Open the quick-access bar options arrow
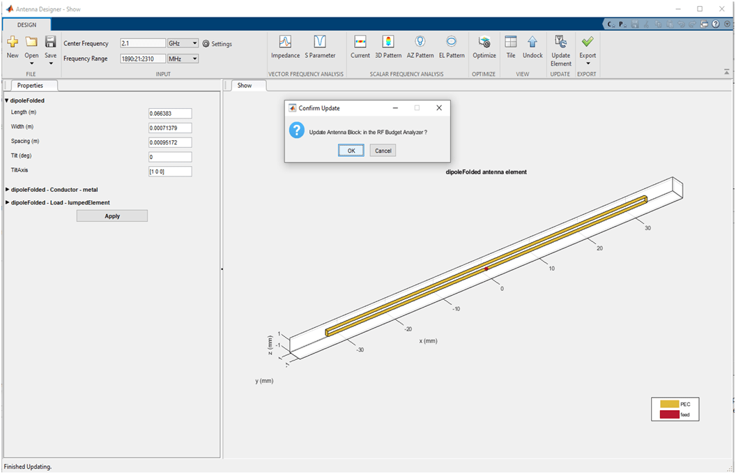Viewport: 736px width, 475px height. (x=728, y=24)
